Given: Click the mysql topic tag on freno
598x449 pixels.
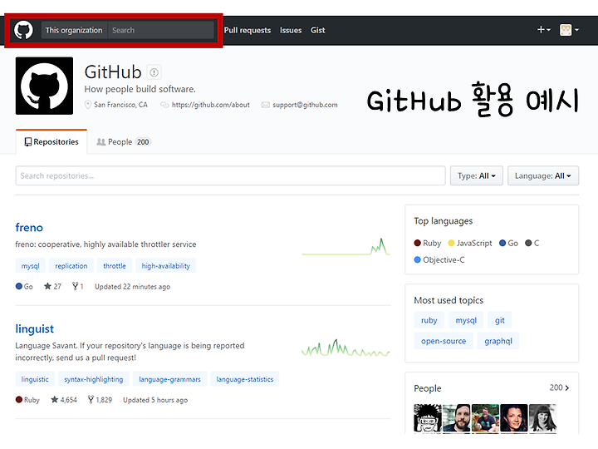Looking at the screenshot, I should [x=31, y=266].
